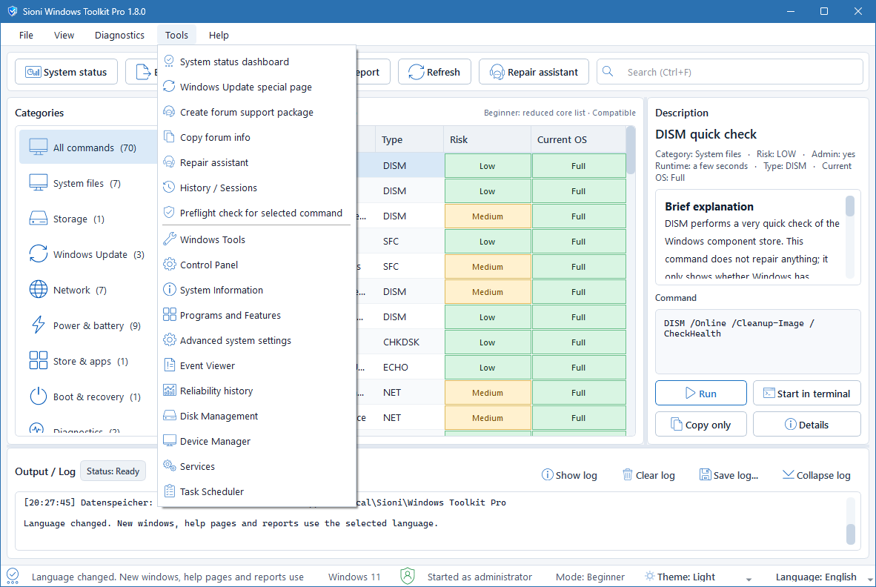The width and height of the screenshot is (876, 587).
Task: Click Show log
Action: pos(569,475)
